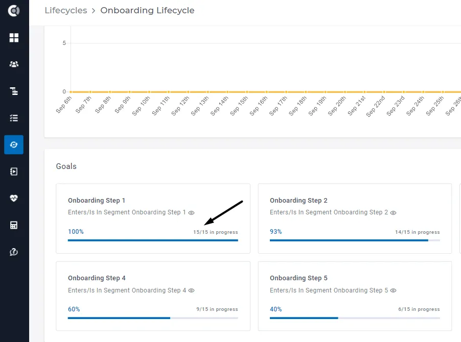
Task: Click the "9/15 in progress" text
Action: [217, 309]
